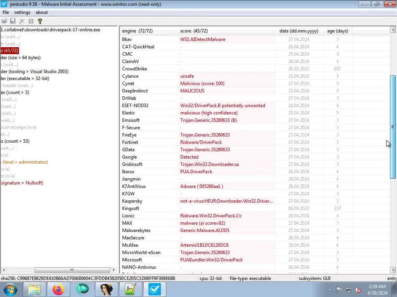Open the green globe taskbar application
397x297 pixels.
83,289
